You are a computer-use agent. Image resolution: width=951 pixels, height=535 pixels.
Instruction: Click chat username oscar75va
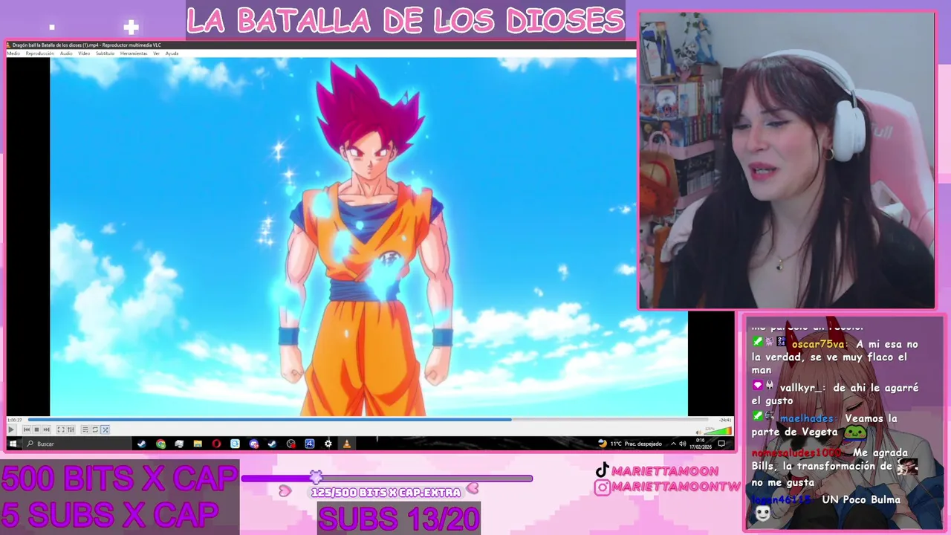(x=819, y=344)
